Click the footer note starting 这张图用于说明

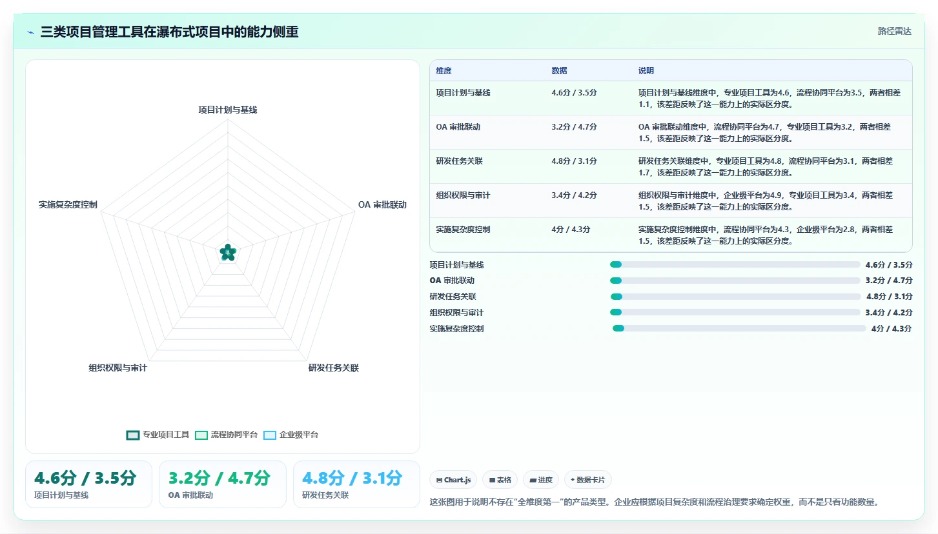tap(655, 502)
